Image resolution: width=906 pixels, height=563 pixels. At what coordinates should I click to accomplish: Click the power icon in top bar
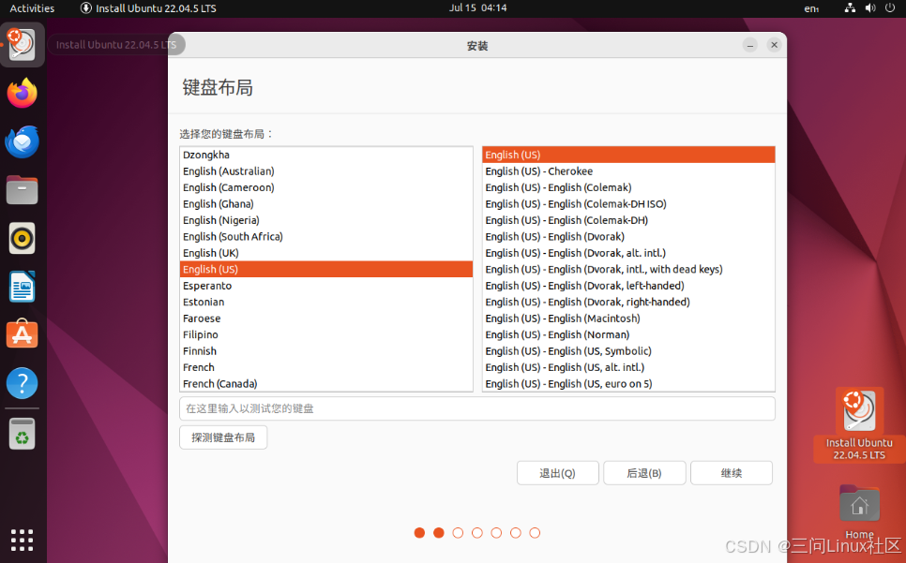click(x=890, y=8)
